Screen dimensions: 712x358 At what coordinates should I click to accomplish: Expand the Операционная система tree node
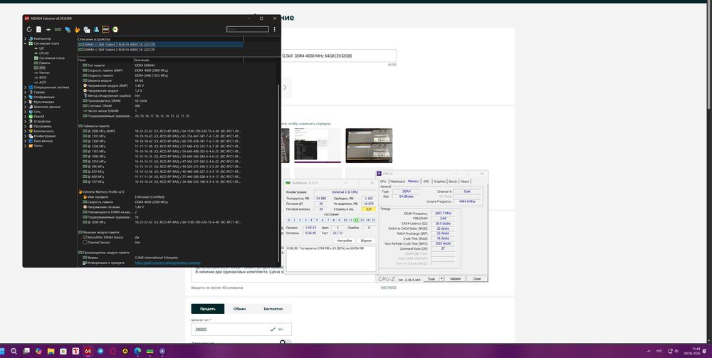[x=26, y=87]
